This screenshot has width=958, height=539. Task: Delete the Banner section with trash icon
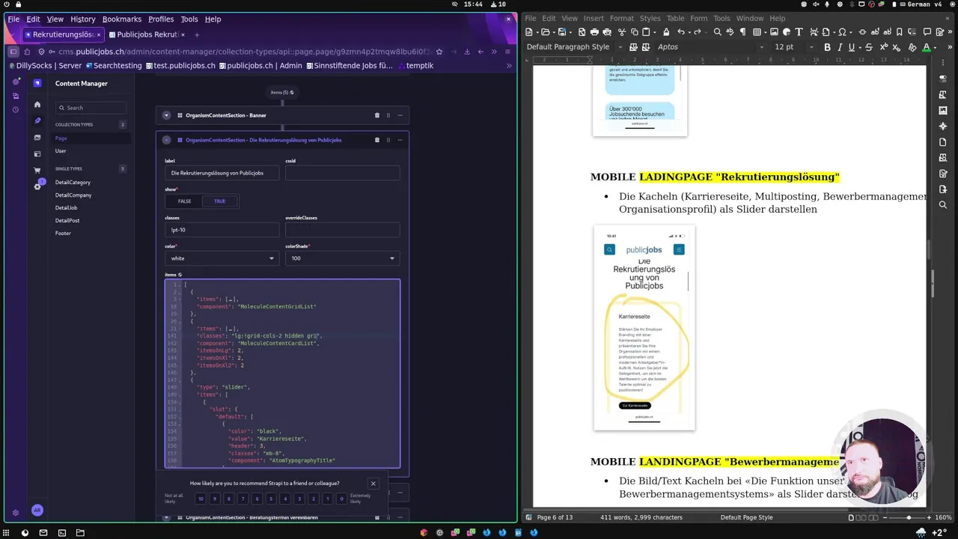376,115
